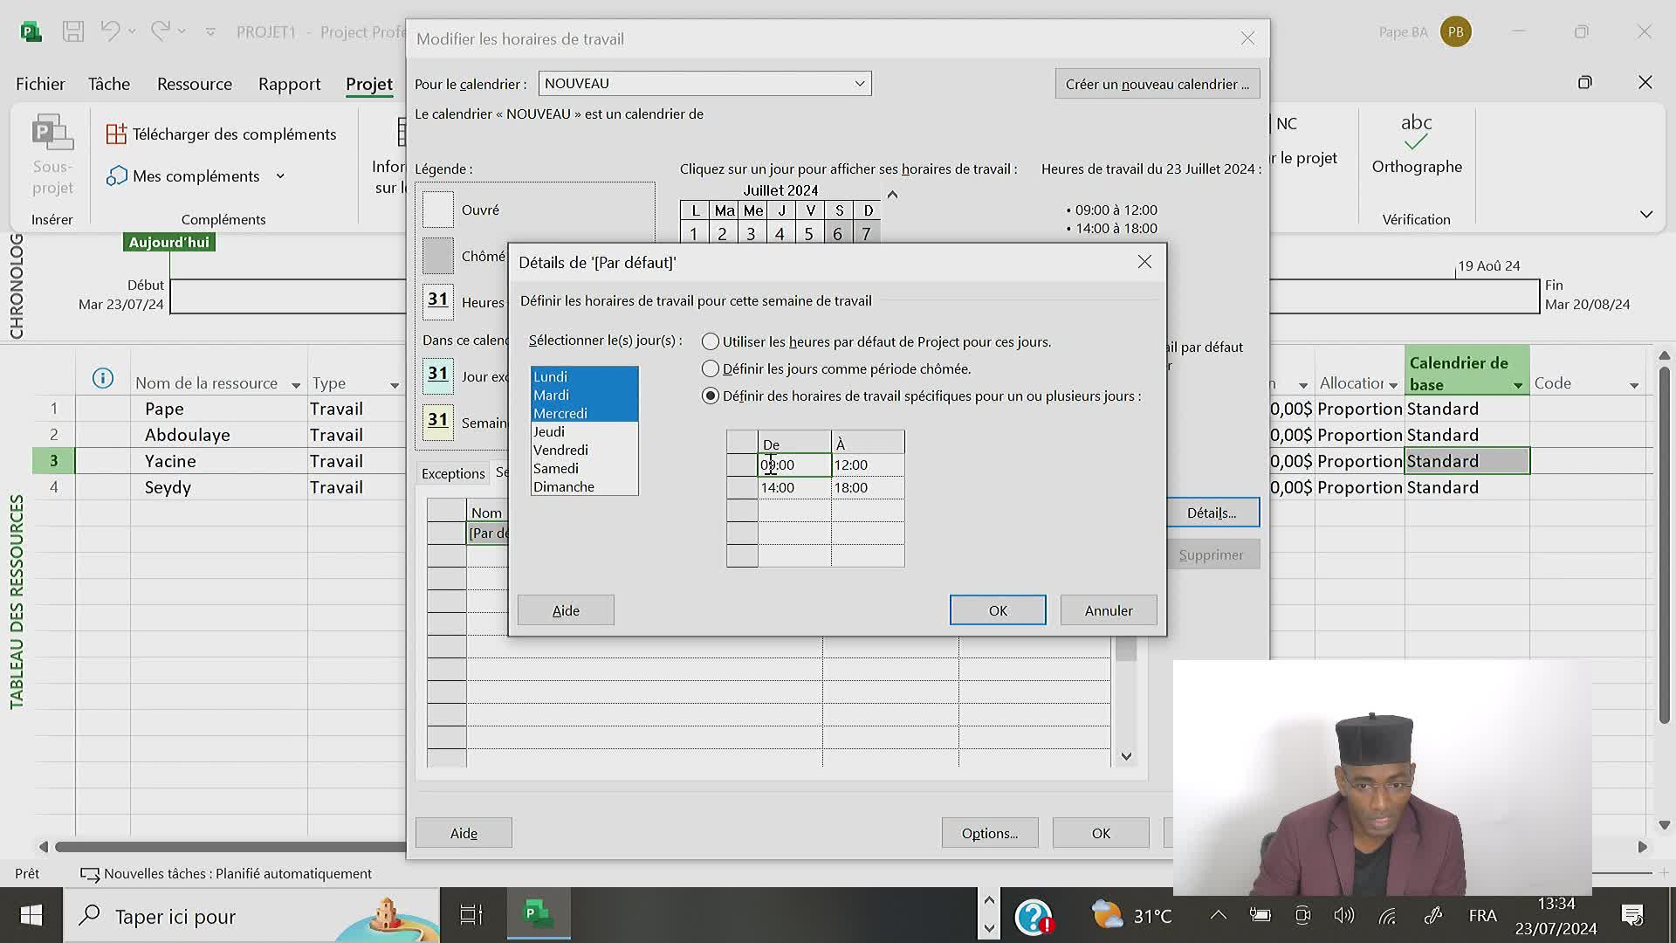Image resolution: width=1676 pixels, height=943 pixels.
Task: Click the Orthographe spelling check icon
Action: 1416,145
